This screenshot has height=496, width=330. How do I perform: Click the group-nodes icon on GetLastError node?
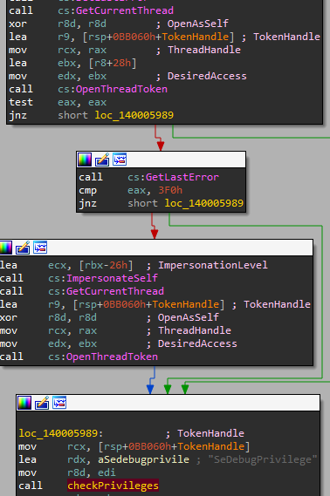[x=120, y=160]
